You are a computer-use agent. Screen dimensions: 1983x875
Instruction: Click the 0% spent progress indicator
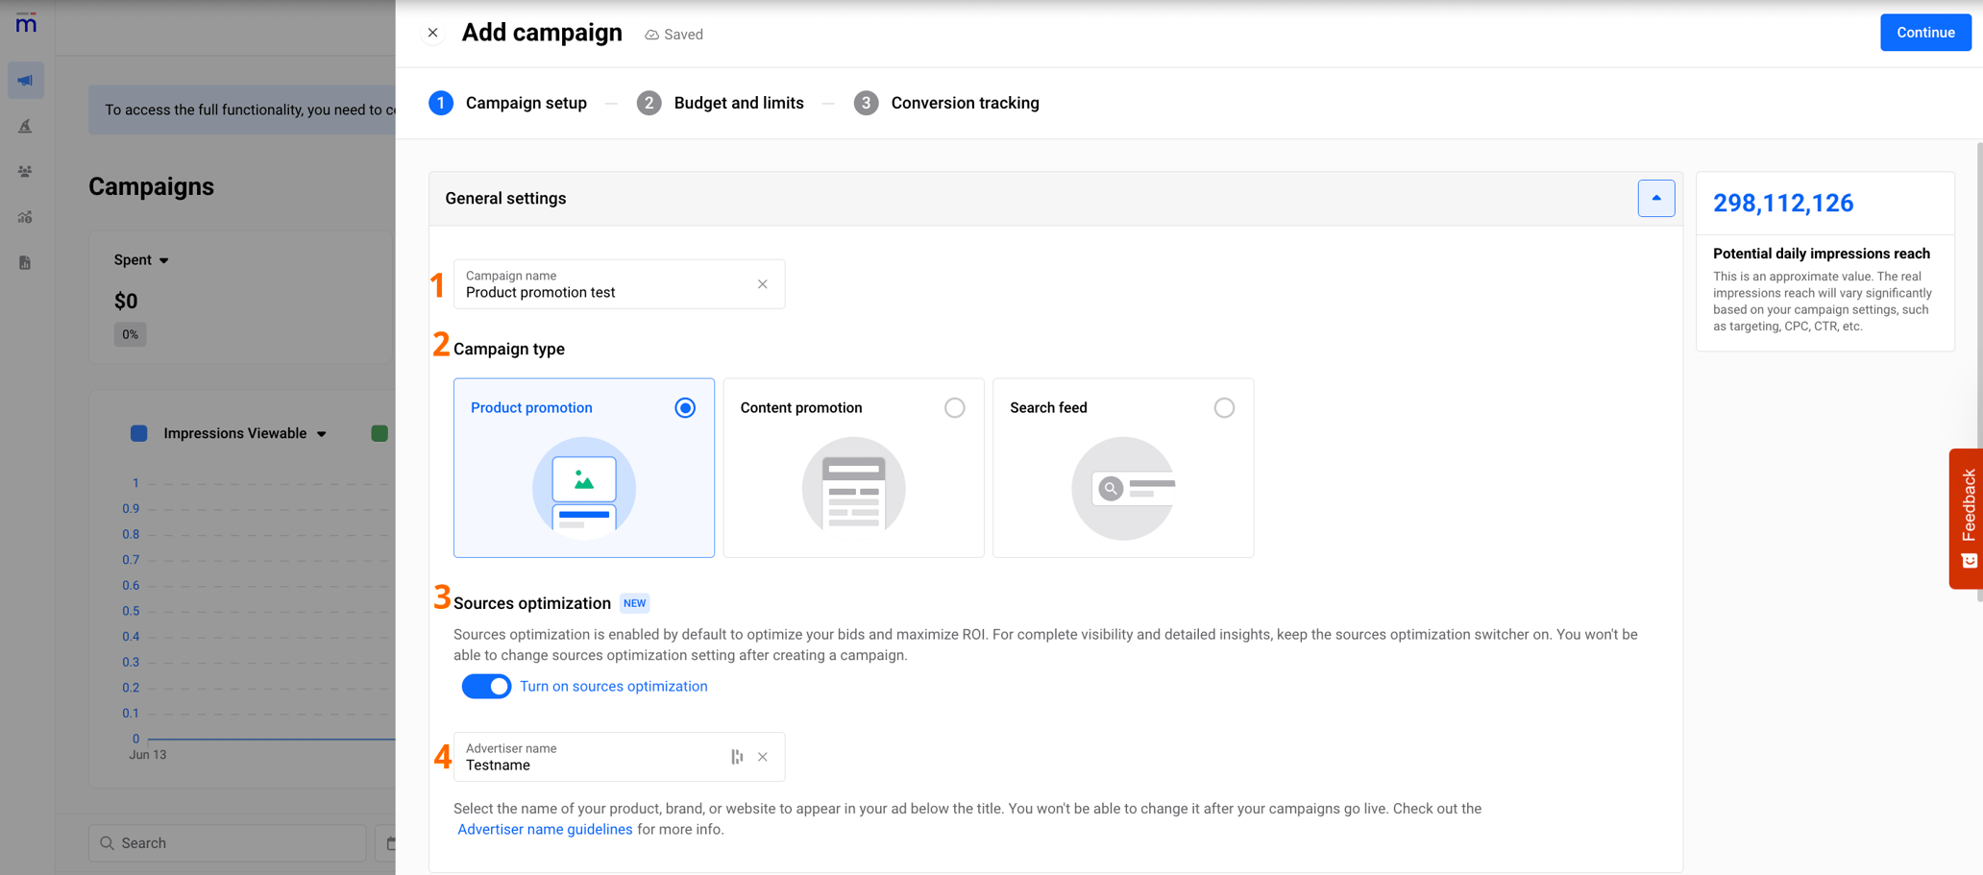[x=129, y=334]
